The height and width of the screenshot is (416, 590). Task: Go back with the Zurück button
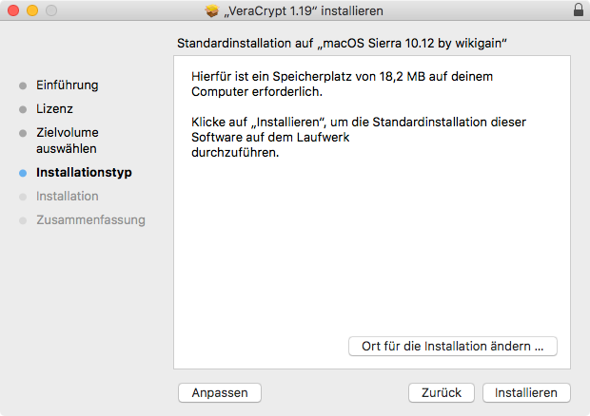pos(442,392)
